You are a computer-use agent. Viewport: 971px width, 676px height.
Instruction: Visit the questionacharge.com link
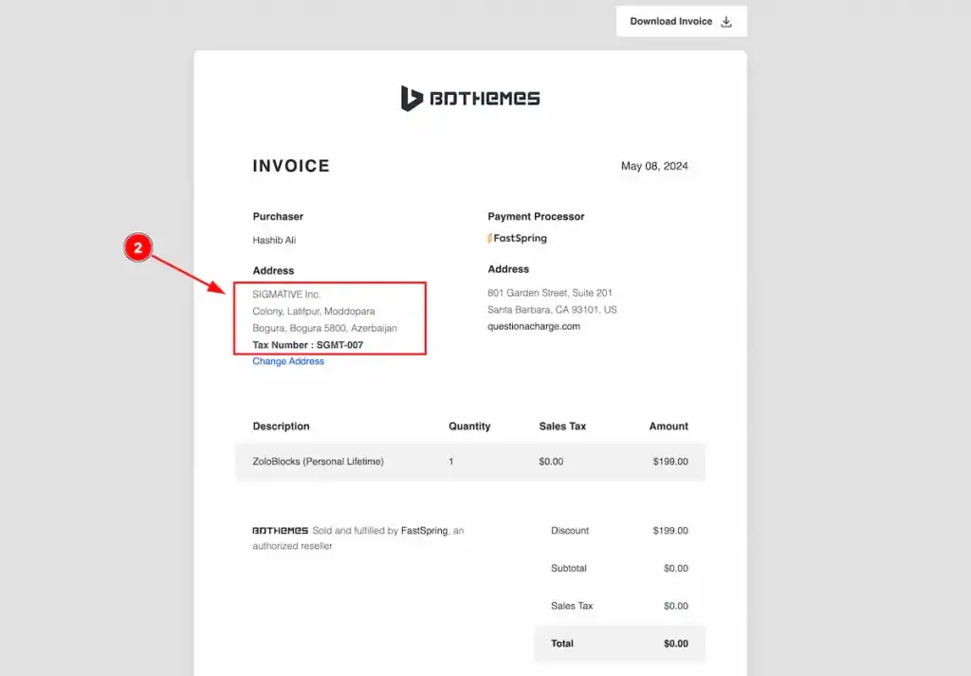[x=534, y=326]
